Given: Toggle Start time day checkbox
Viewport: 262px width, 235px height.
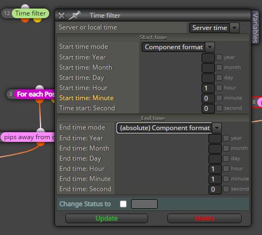Looking at the screenshot, I should (x=219, y=78).
